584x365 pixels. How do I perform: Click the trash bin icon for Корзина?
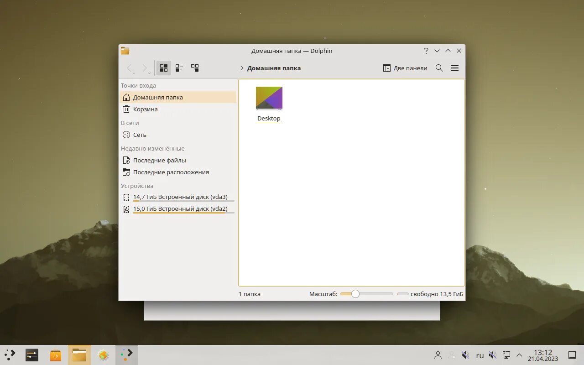pyautogui.click(x=126, y=109)
